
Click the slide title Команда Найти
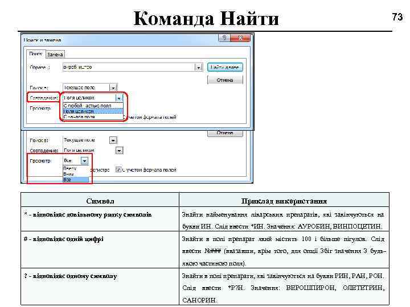(x=206, y=18)
